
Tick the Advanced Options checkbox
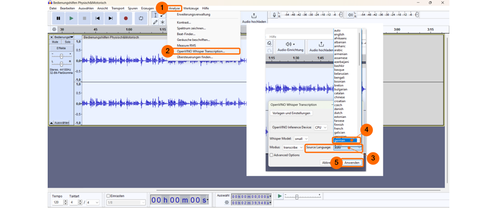271,155
